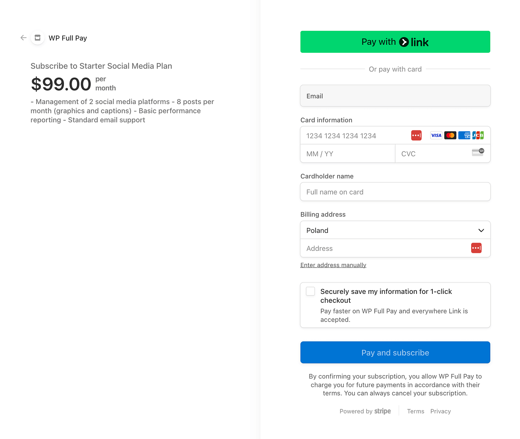Screen dimensions: 520x439
Task: Open the Poland country dropdown
Action: [x=395, y=230]
